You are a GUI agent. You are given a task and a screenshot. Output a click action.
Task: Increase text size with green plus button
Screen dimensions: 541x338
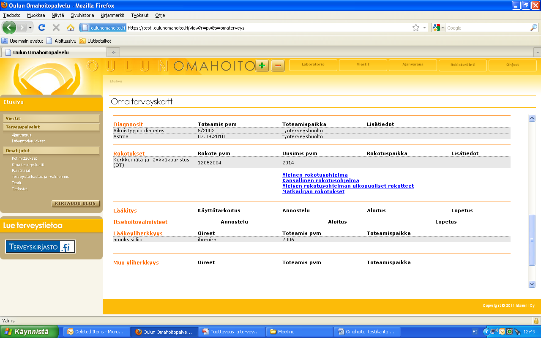(262, 65)
